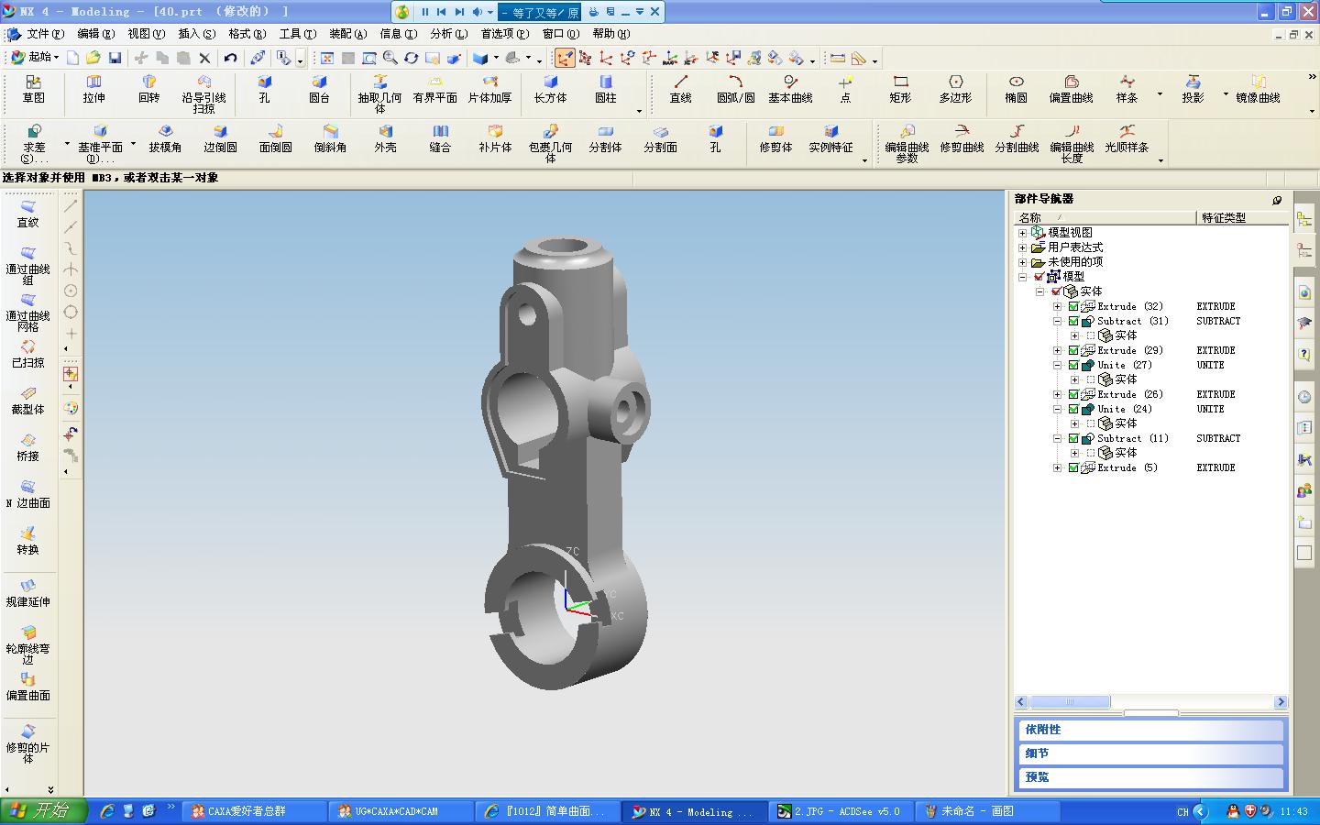
Task: Expand Extrude (5) node
Action: 1058,467
